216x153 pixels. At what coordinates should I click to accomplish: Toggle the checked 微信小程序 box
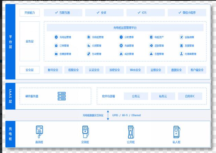[x=187, y=13]
